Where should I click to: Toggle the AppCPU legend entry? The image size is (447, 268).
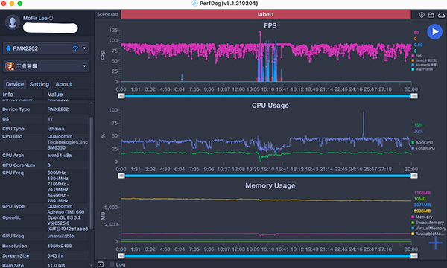pos(422,142)
